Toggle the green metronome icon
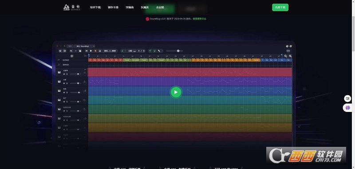The width and height of the screenshot is (355, 169). click(x=122, y=51)
